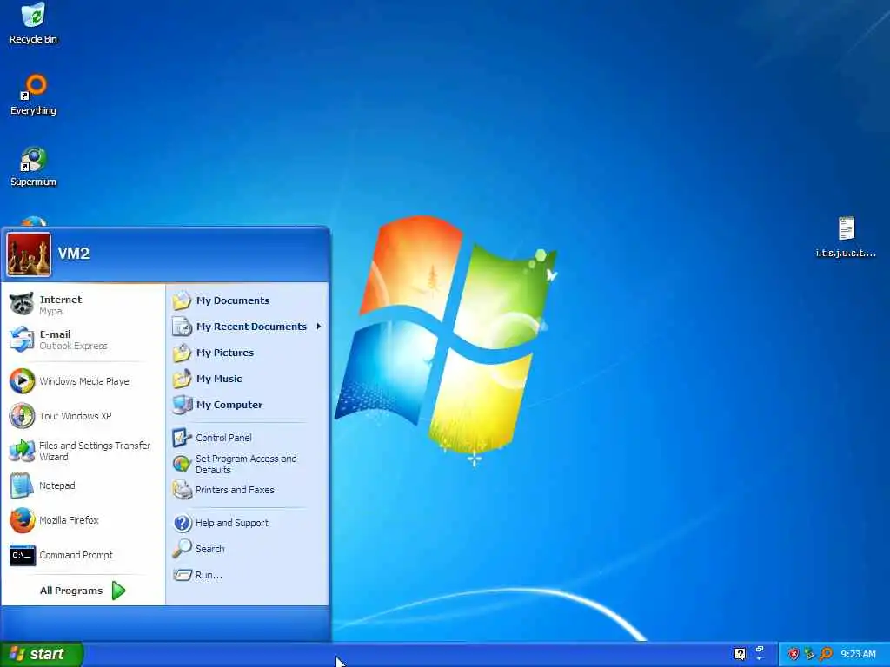Viewport: 890px width, 667px height.
Task: Open Notepad from Start menu
Action: coord(83,485)
